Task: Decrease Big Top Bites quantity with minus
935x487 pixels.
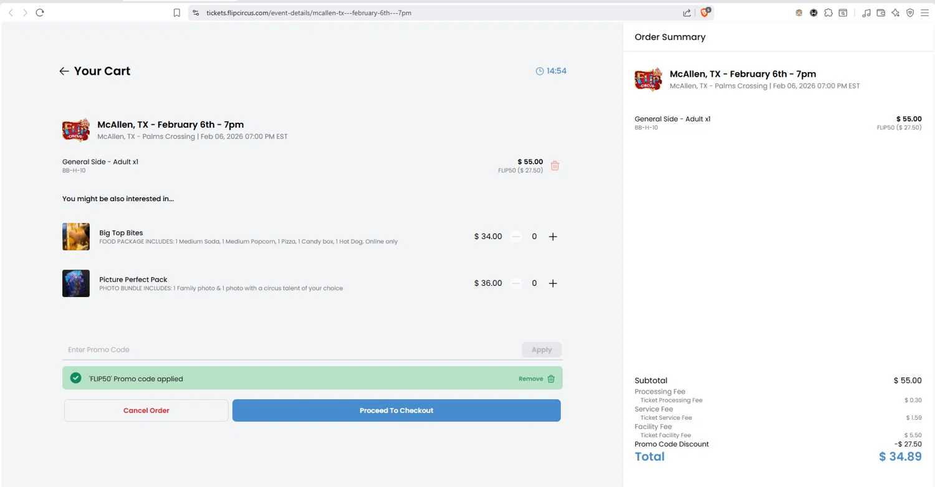Action: point(515,237)
